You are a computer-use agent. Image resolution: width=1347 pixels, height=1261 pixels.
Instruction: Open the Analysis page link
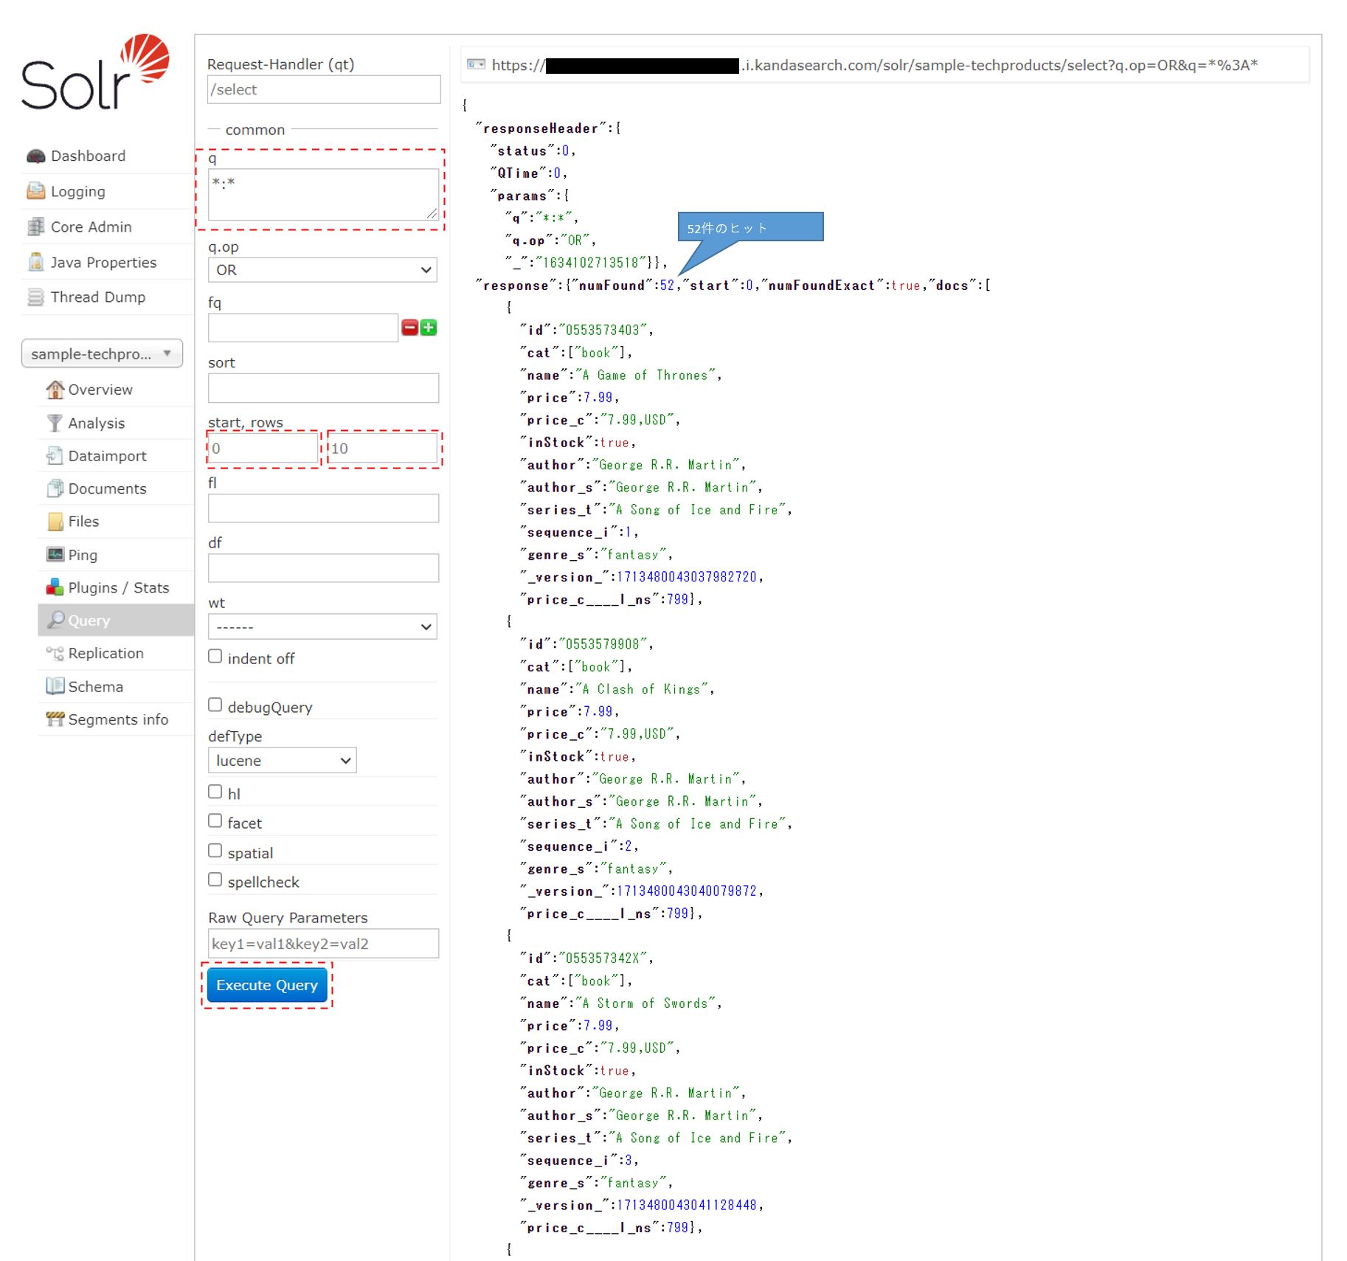point(97,424)
